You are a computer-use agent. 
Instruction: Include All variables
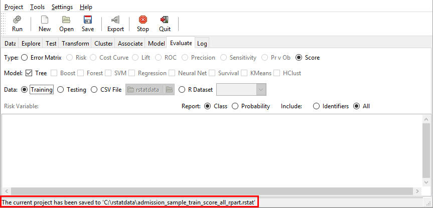(x=357, y=106)
